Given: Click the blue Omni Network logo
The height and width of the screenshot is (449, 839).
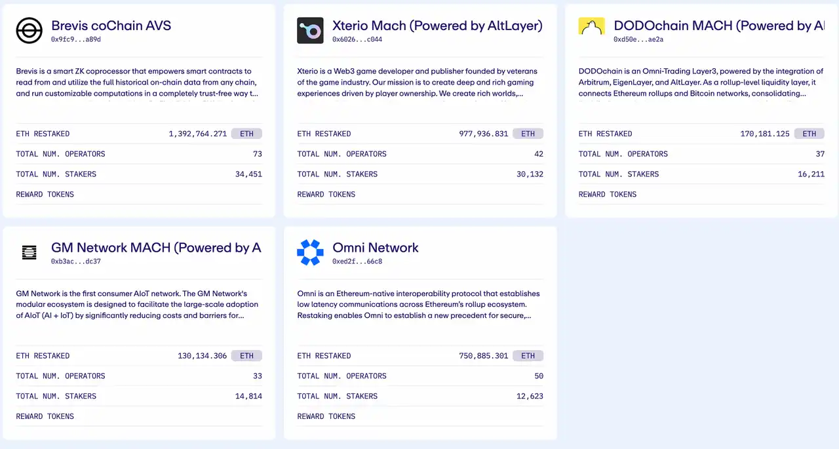Looking at the screenshot, I should 310,252.
